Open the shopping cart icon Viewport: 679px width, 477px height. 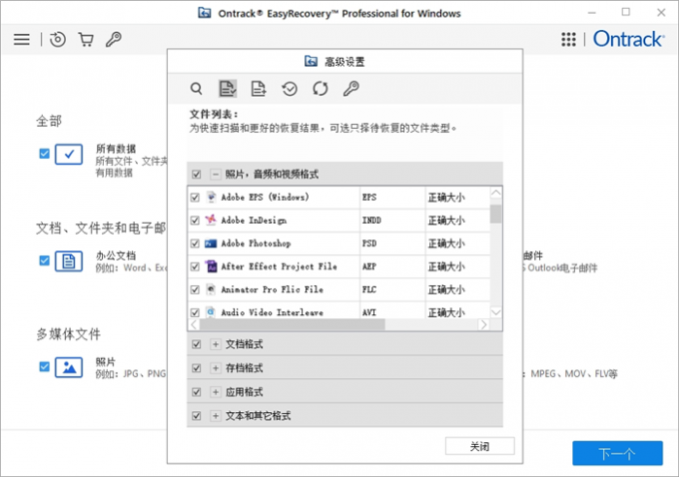tap(86, 39)
